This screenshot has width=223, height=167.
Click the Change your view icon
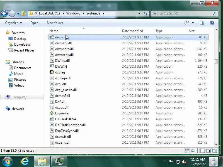[x=186, y=23]
